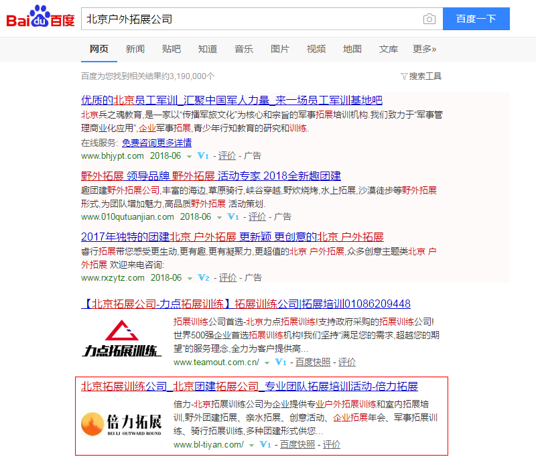Click the www.teamout.com.cn/ URL
Screen dimensions: 536x463
click(x=216, y=362)
